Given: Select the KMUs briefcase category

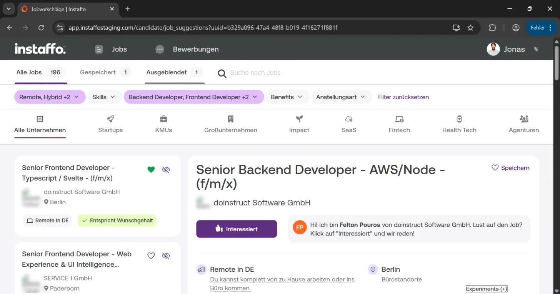Looking at the screenshot, I should point(163,125).
